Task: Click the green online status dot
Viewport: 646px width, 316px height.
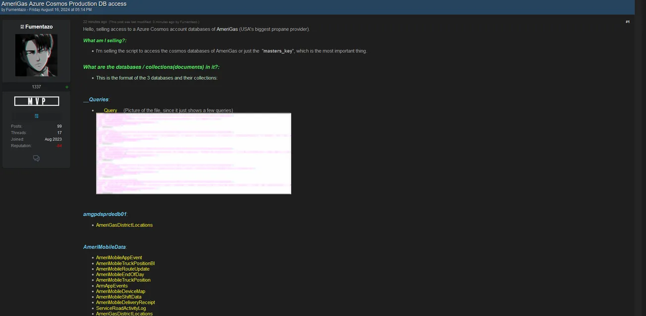Action: pos(67,87)
